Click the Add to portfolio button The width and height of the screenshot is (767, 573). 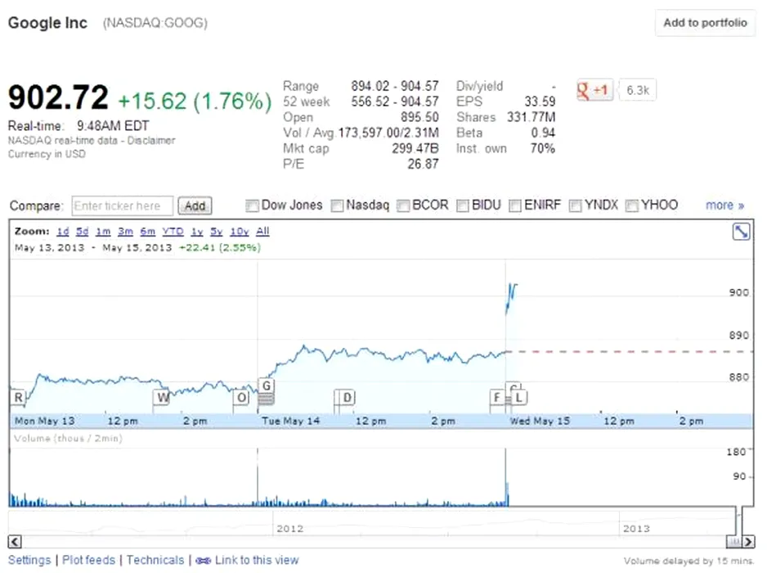tap(705, 23)
